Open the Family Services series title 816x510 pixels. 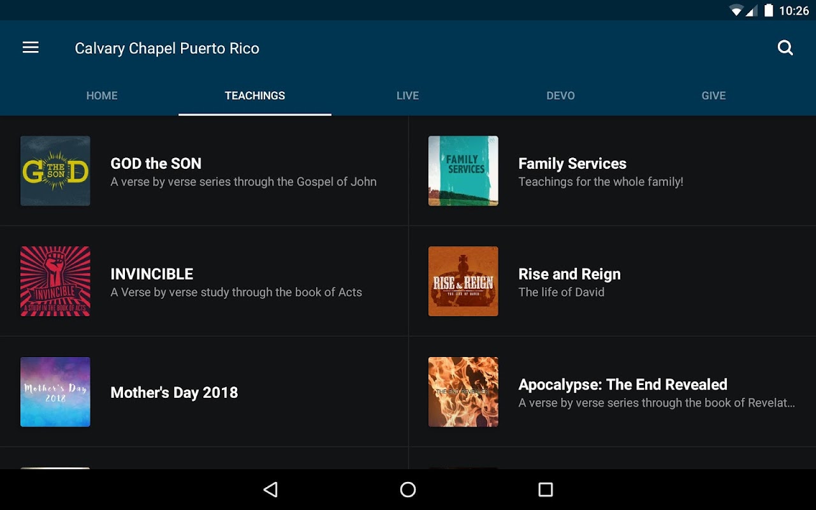(572, 164)
